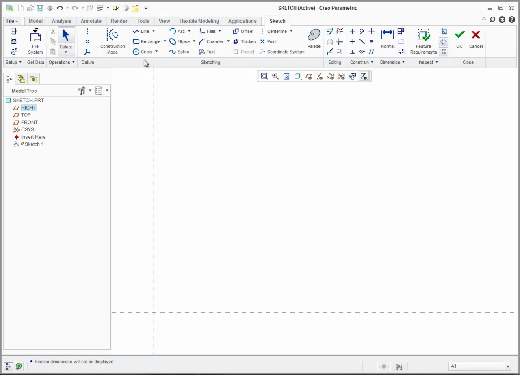The height and width of the screenshot is (375, 520).
Task: Open the Circle dropdown arrow
Action: pos(156,52)
